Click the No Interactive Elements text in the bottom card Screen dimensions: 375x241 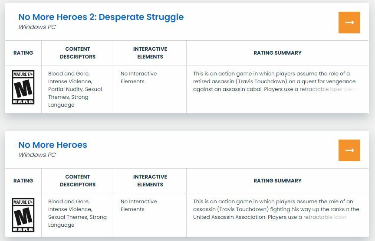click(139, 205)
